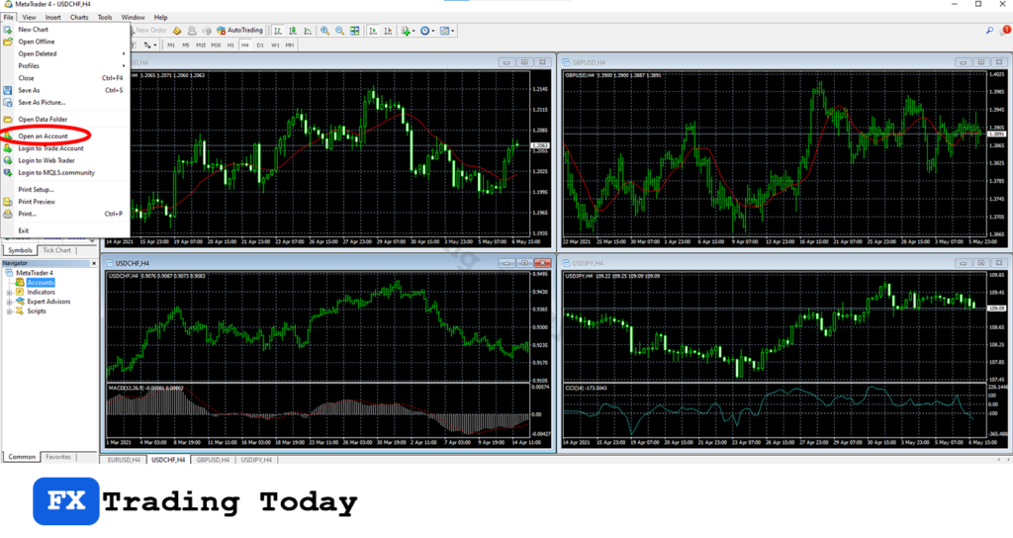
Task: Open the Tick Chart tab
Action: [56, 250]
